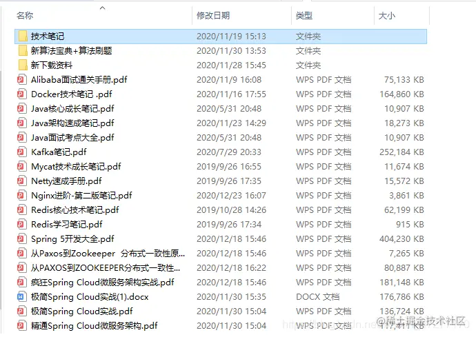Select the file name Java架构速成笔记.pdf
The height and width of the screenshot is (337, 476).
click(72, 123)
